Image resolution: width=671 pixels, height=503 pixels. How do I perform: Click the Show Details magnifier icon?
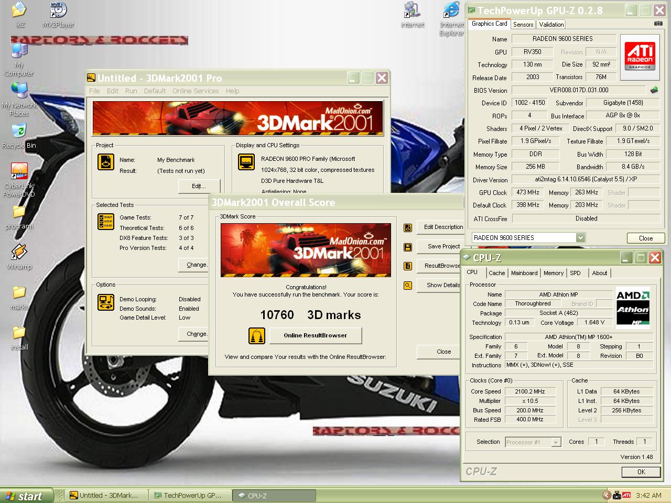click(x=408, y=286)
